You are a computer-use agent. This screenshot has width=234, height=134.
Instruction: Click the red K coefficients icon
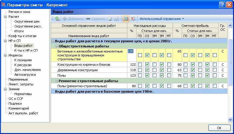point(132,18)
